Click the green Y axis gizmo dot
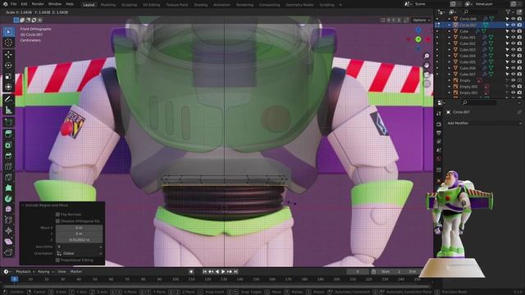 (418, 39)
